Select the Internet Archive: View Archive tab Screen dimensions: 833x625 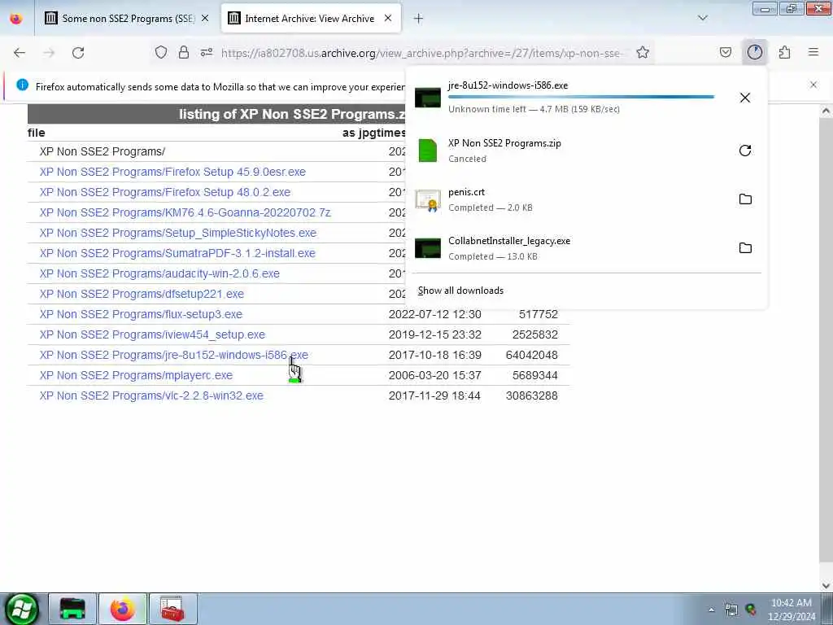(310, 19)
